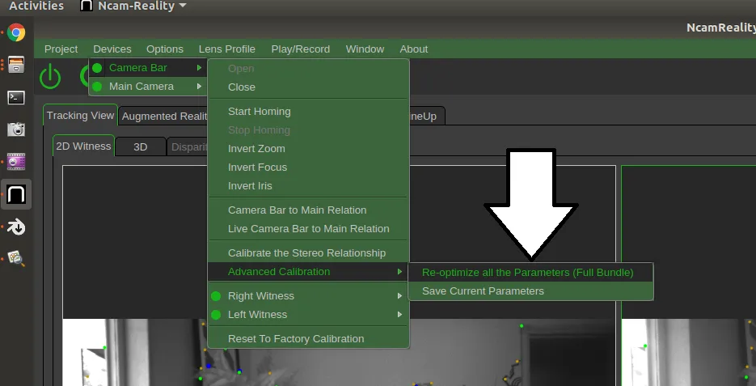
Task: Click the Camera Bar green status dot
Action: pos(97,68)
